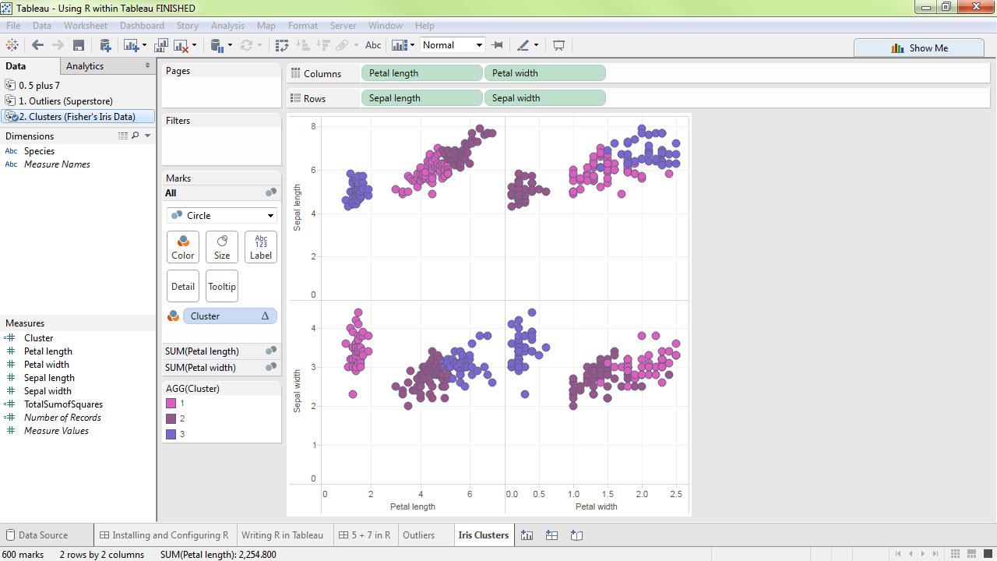997x561 pixels.
Task: Select the Sepal width pill in Rows
Action: point(544,98)
